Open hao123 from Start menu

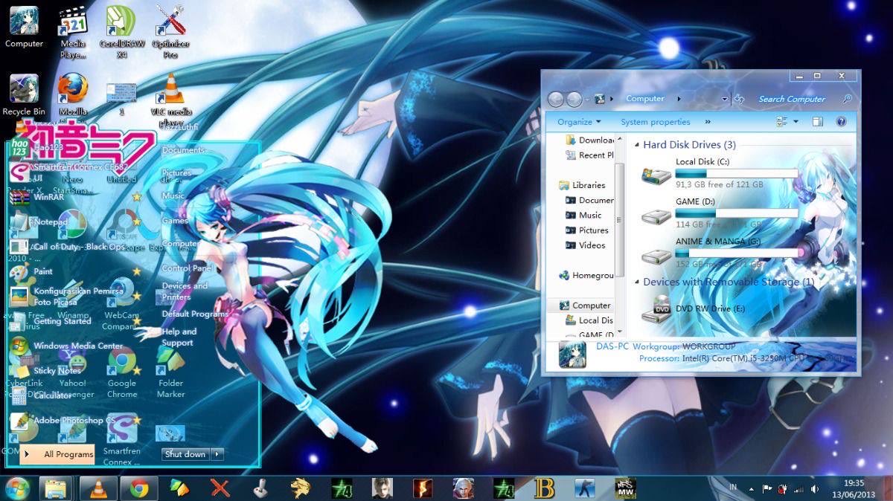pos(37,148)
